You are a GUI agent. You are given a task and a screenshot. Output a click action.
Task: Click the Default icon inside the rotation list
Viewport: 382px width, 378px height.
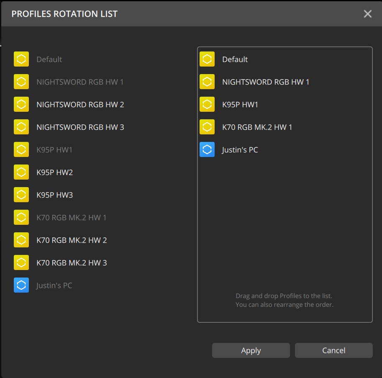pyautogui.click(x=207, y=59)
